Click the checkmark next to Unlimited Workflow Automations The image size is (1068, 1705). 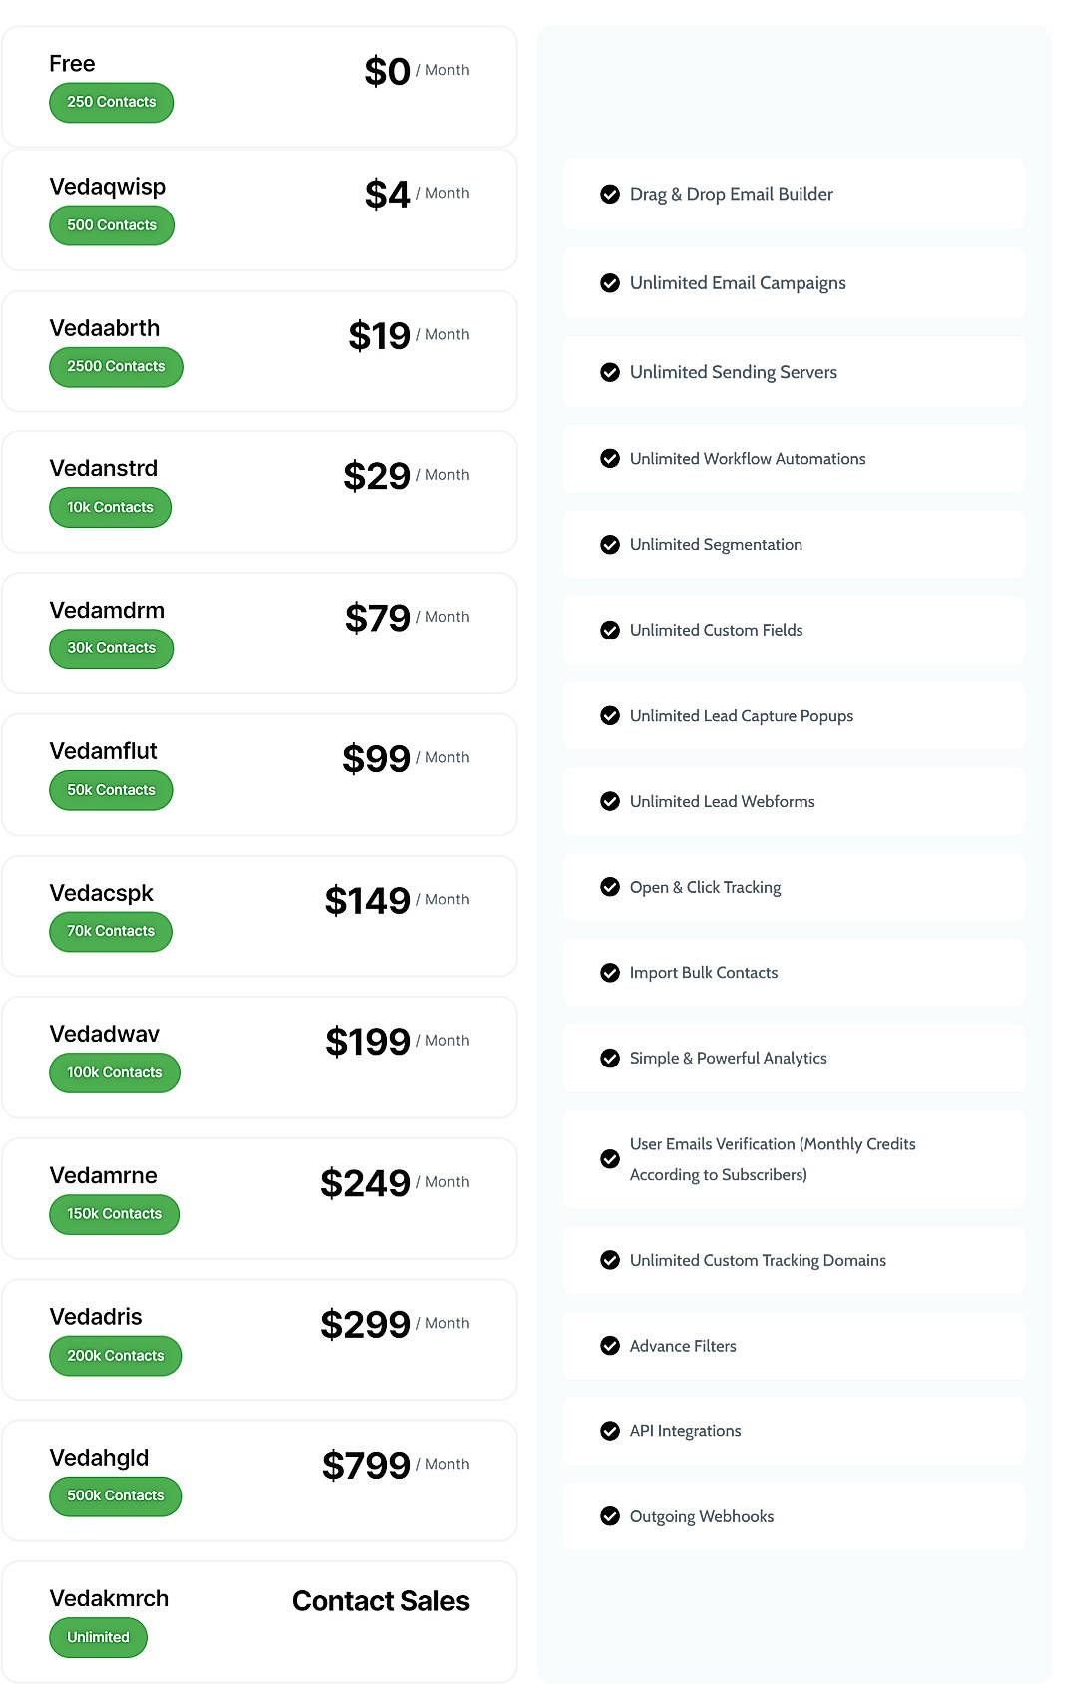point(609,458)
